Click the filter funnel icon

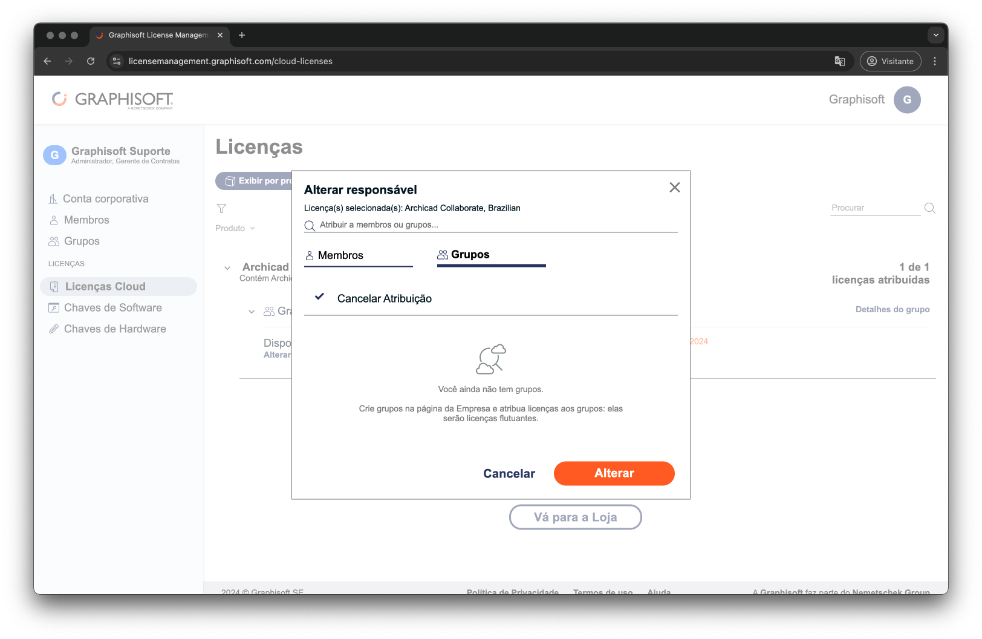(x=221, y=208)
